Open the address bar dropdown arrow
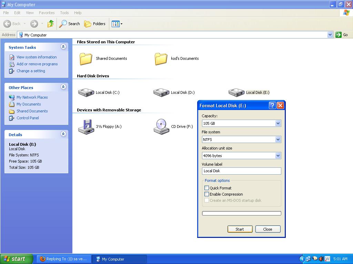Image resolution: width=353 pixels, height=264 pixels. 330,35
